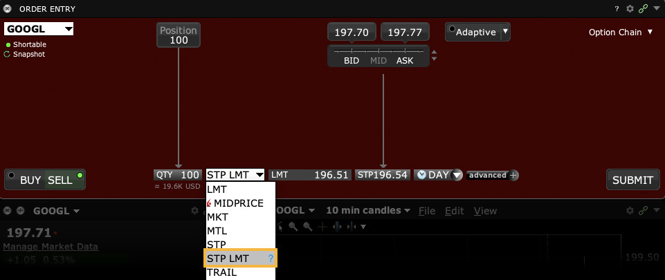Open Order Entry help question mark
The width and height of the screenshot is (665, 280).
click(617, 9)
